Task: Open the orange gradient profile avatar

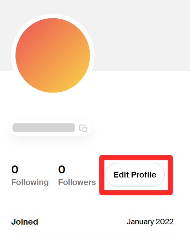Action: (53, 55)
